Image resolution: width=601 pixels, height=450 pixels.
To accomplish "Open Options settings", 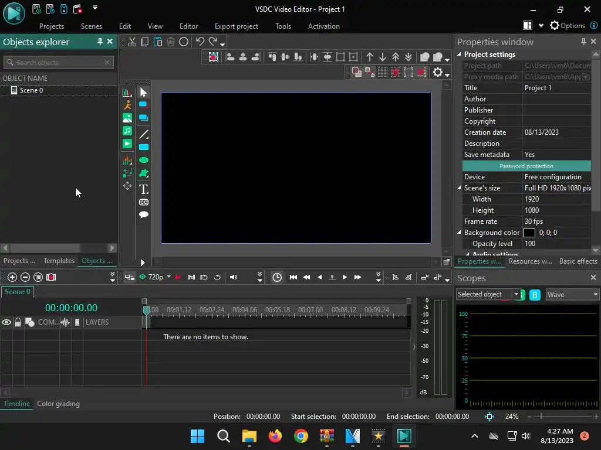I will (568, 26).
